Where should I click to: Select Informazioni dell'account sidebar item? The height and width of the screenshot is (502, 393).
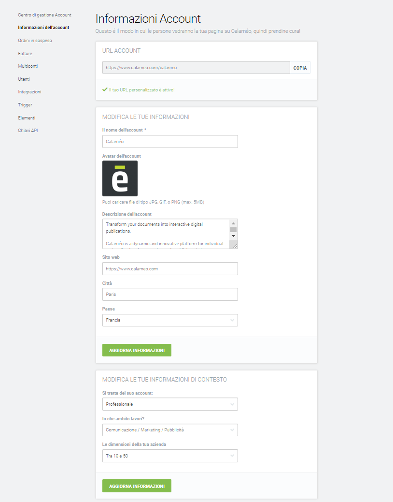point(43,28)
